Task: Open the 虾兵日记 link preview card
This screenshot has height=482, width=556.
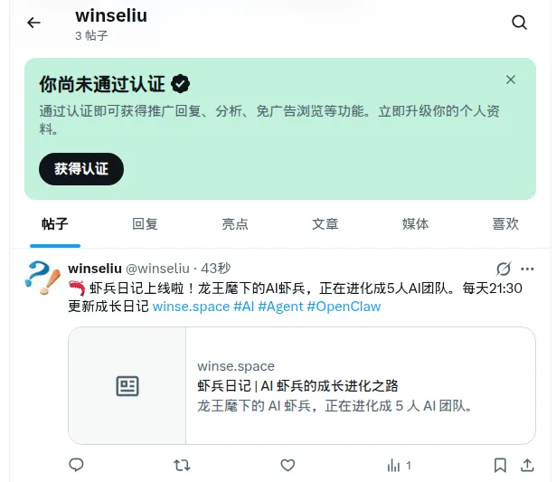Action: tap(302, 385)
